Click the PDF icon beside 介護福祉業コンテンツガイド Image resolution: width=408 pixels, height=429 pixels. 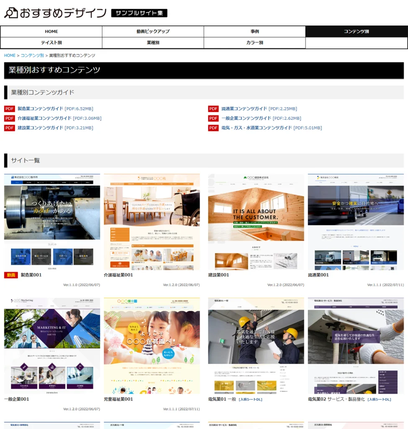(x=10, y=119)
